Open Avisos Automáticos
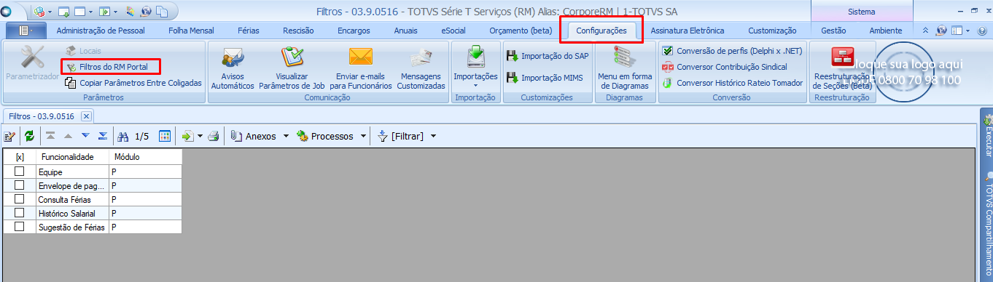The image size is (993, 282). point(233,68)
